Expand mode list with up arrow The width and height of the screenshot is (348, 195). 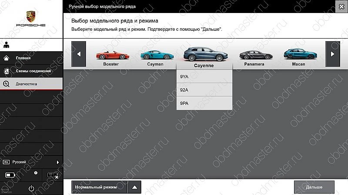click(x=134, y=187)
